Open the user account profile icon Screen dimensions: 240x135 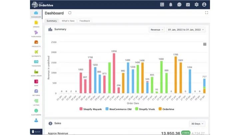(204, 5)
